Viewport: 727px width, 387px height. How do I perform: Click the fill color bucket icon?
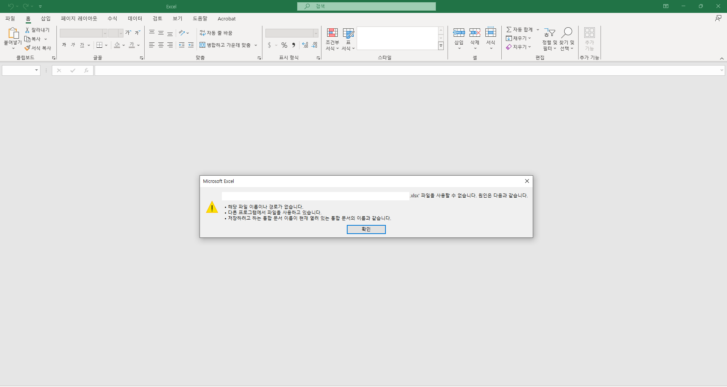(x=117, y=45)
